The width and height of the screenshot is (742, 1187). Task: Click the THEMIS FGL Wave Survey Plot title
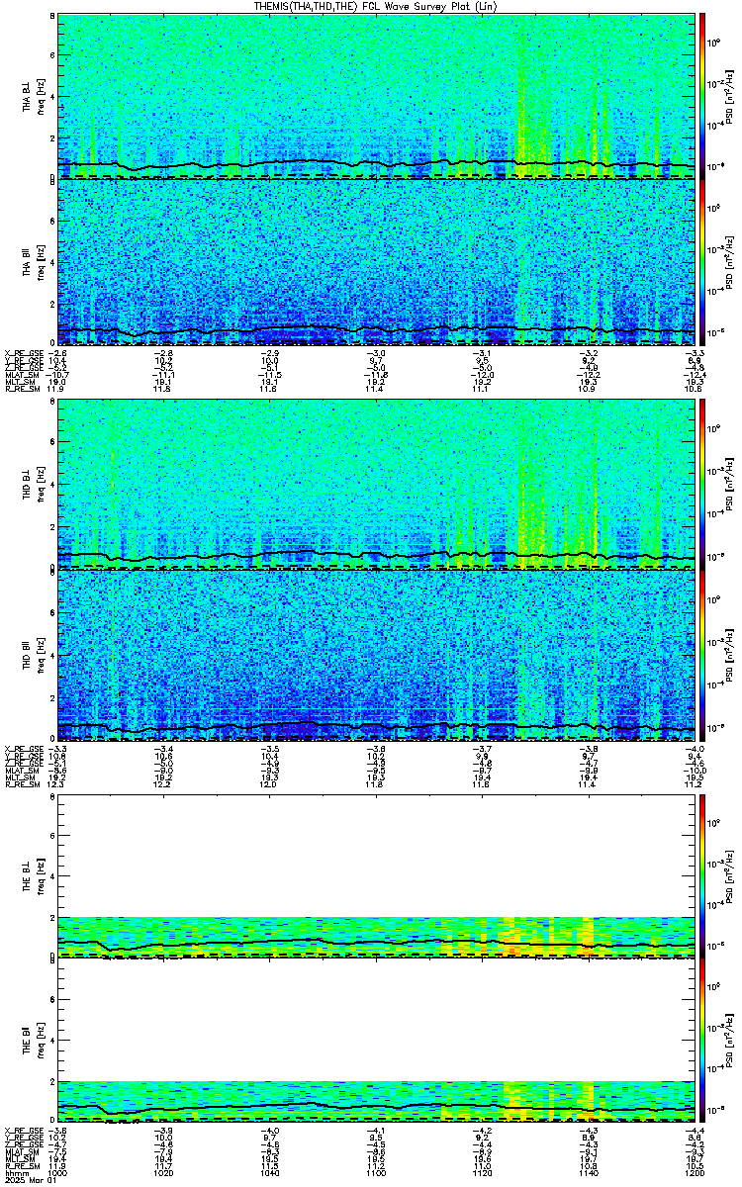[377, 6]
